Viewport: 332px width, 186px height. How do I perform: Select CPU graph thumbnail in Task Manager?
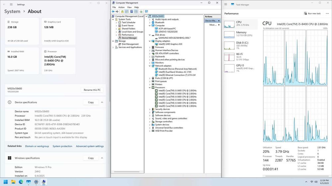tap(229, 24)
